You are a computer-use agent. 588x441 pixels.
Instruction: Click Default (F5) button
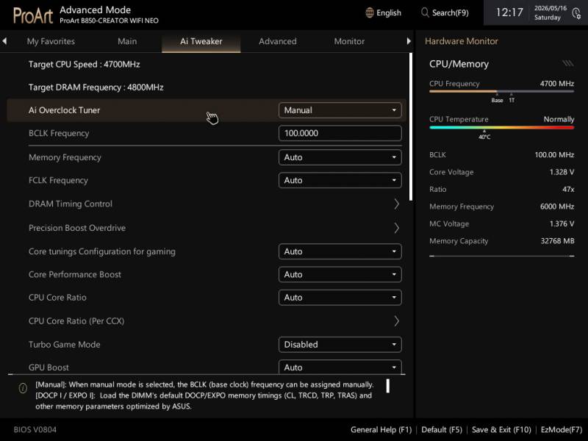click(442, 430)
